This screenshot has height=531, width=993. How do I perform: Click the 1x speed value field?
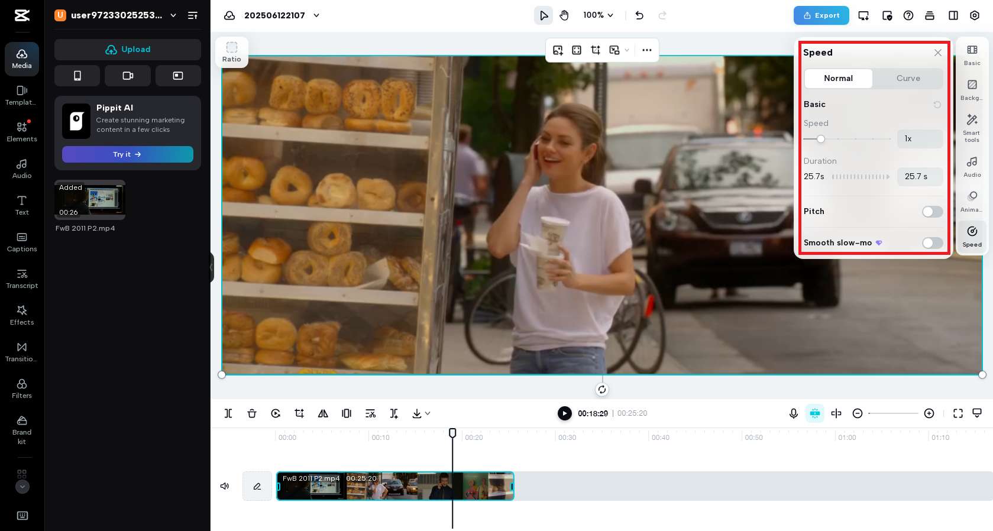tap(920, 139)
